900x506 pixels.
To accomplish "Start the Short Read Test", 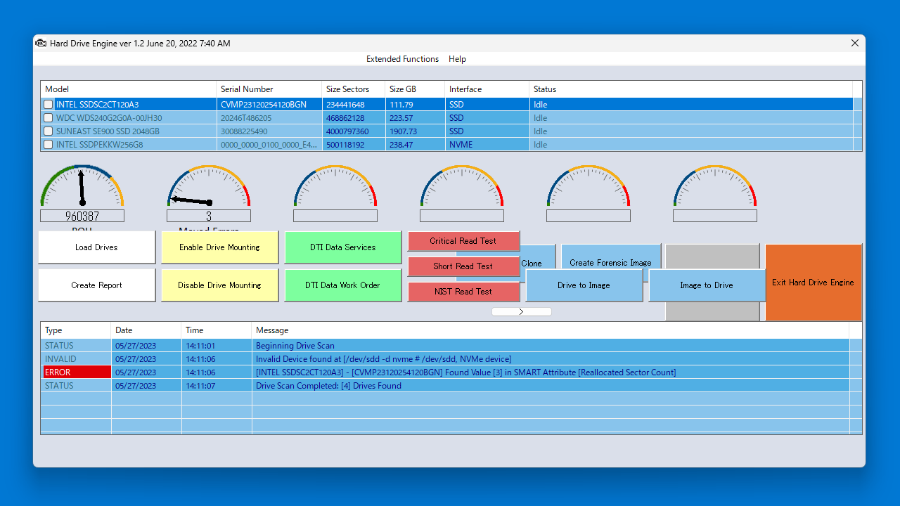I will [x=463, y=266].
